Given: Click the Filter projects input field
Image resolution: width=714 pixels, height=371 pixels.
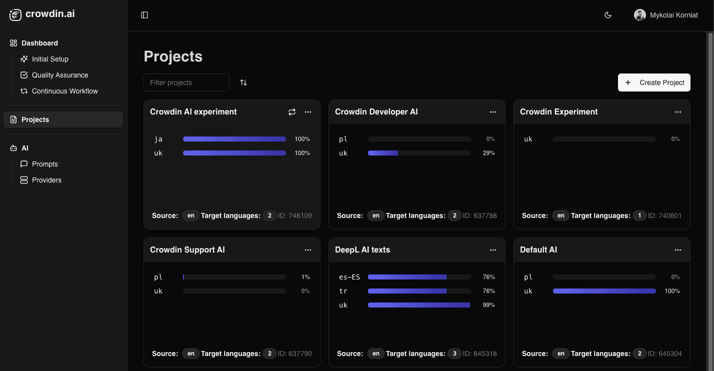Looking at the screenshot, I should pos(186,82).
